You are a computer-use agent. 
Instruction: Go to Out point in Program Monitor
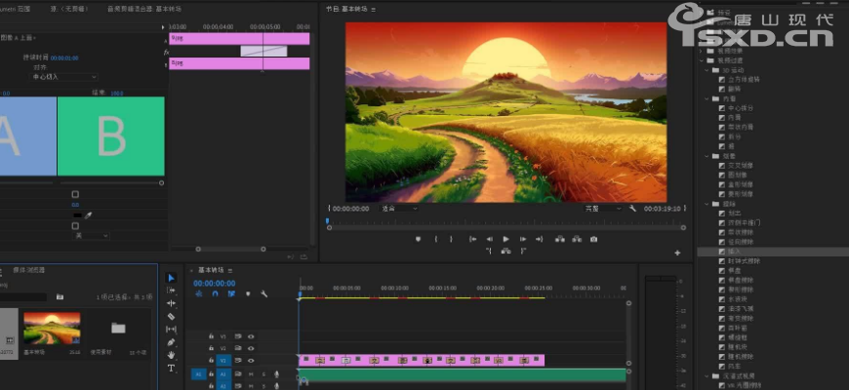point(540,239)
